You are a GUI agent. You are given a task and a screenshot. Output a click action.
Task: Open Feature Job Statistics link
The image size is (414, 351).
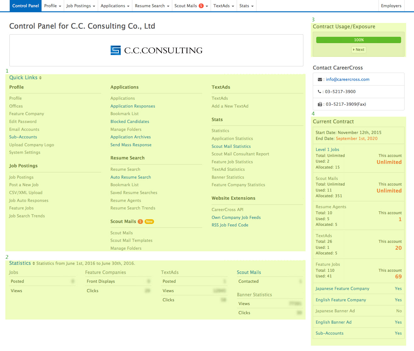[x=232, y=162]
